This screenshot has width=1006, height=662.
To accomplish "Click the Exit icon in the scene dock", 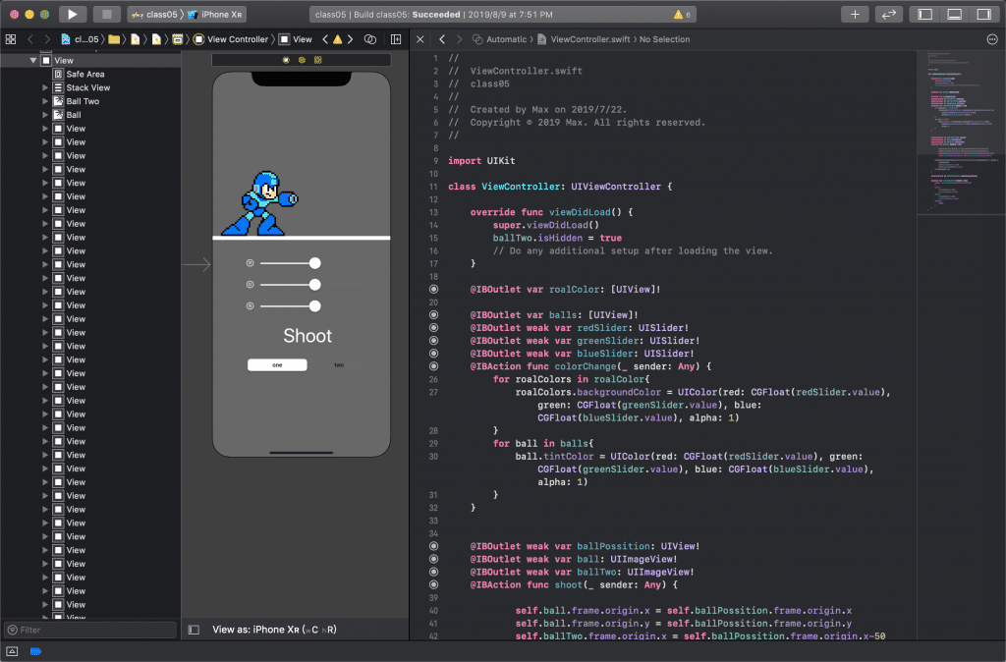I will point(317,60).
